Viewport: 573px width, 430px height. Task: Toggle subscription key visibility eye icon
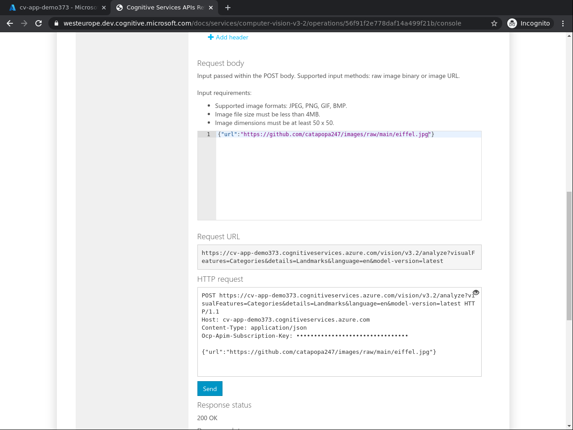[x=476, y=292]
